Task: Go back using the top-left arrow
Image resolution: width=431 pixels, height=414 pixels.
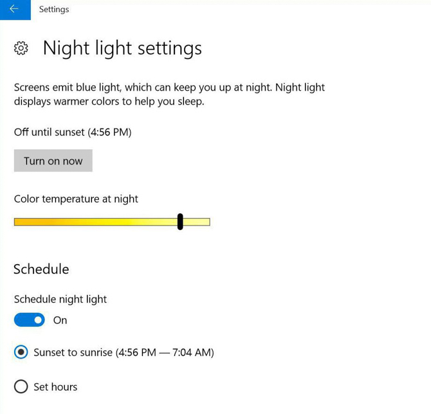Action: pos(14,10)
